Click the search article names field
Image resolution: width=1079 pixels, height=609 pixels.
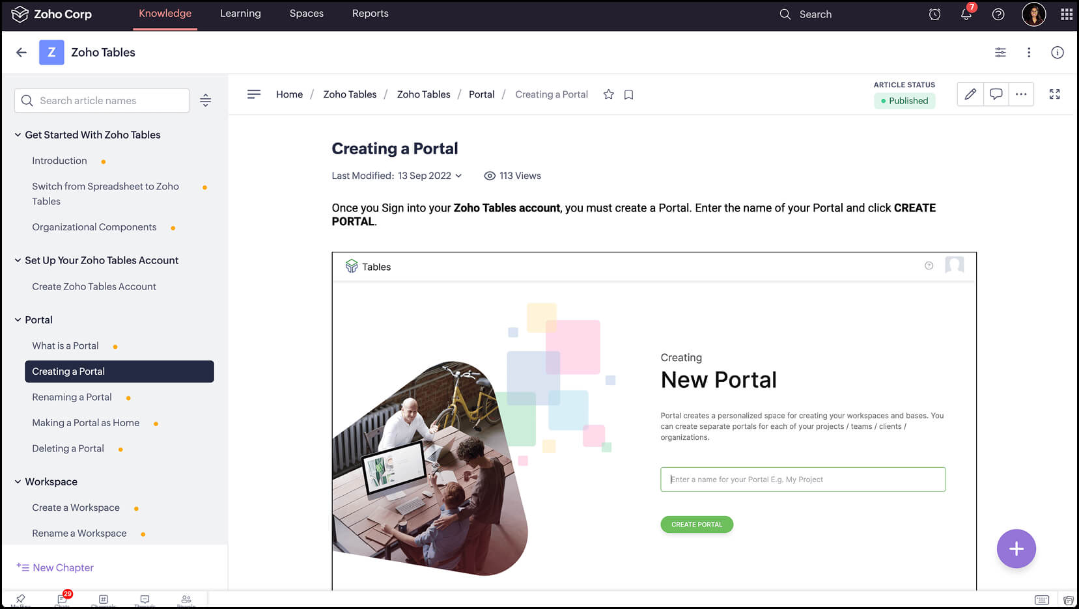coord(102,100)
